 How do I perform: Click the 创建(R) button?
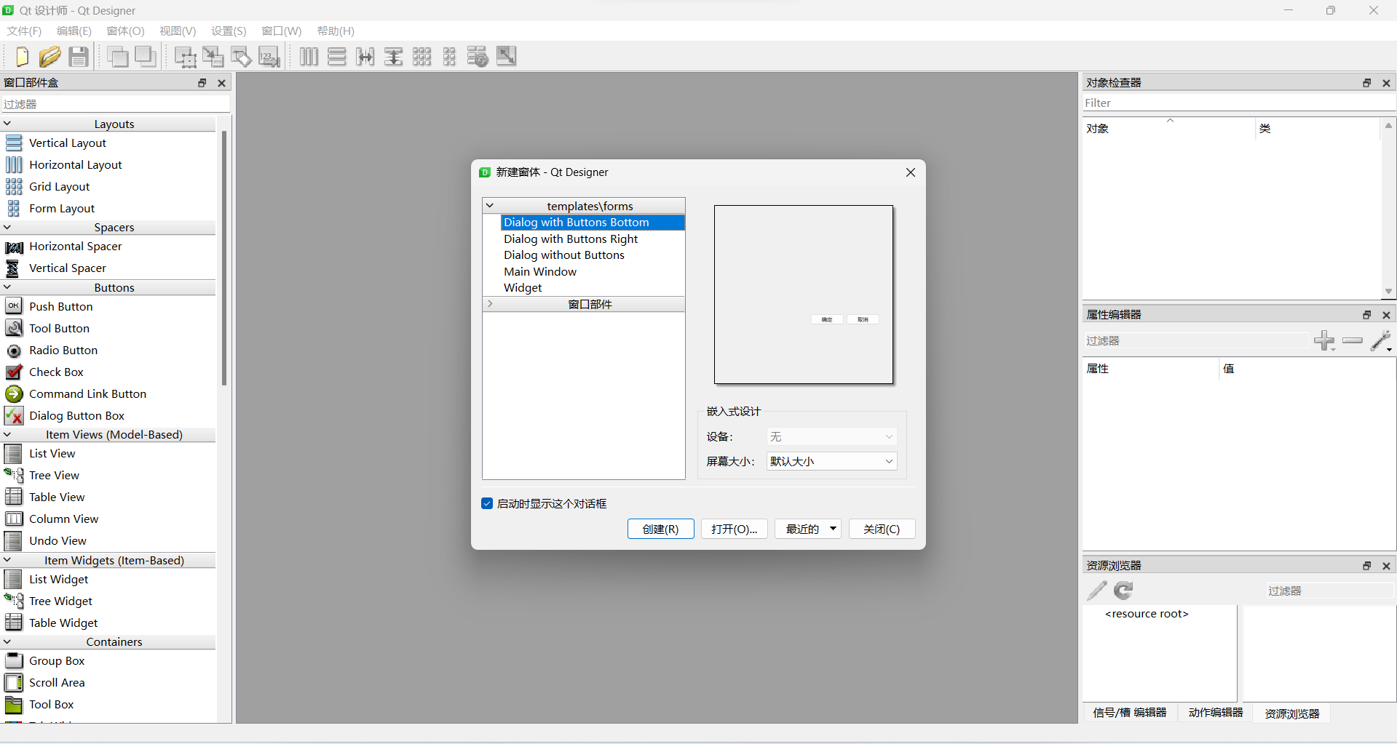point(660,529)
